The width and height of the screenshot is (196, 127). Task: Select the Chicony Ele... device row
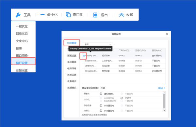pyautogui.click(x=124, y=56)
